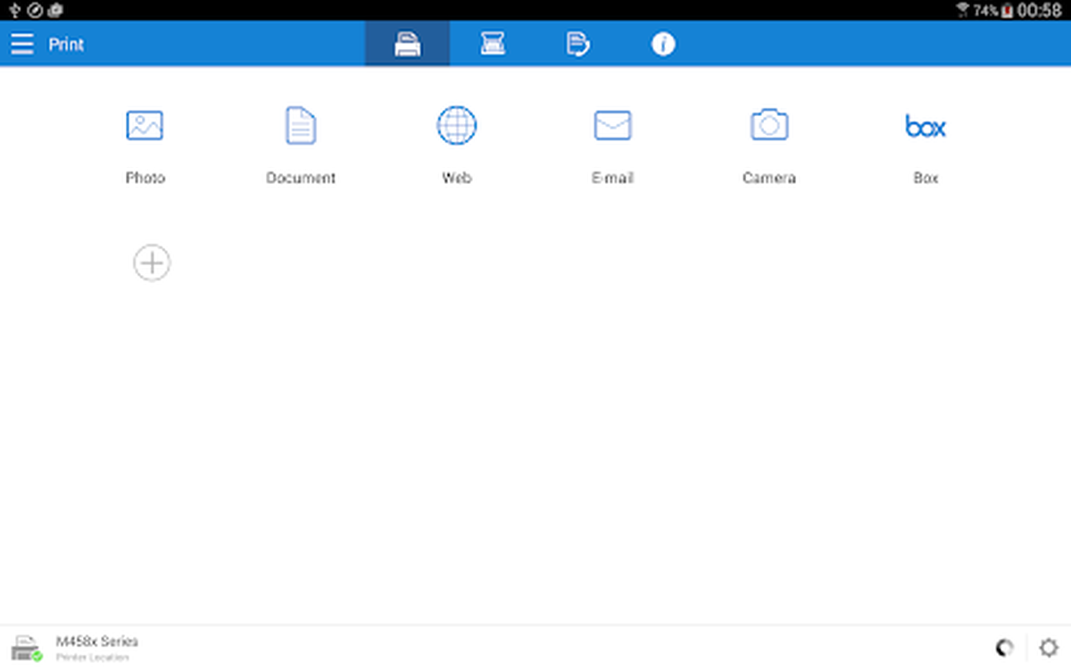The image size is (1071, 669).
Task: Tap the 'Print' title text
Action: [x=66, y=45]
